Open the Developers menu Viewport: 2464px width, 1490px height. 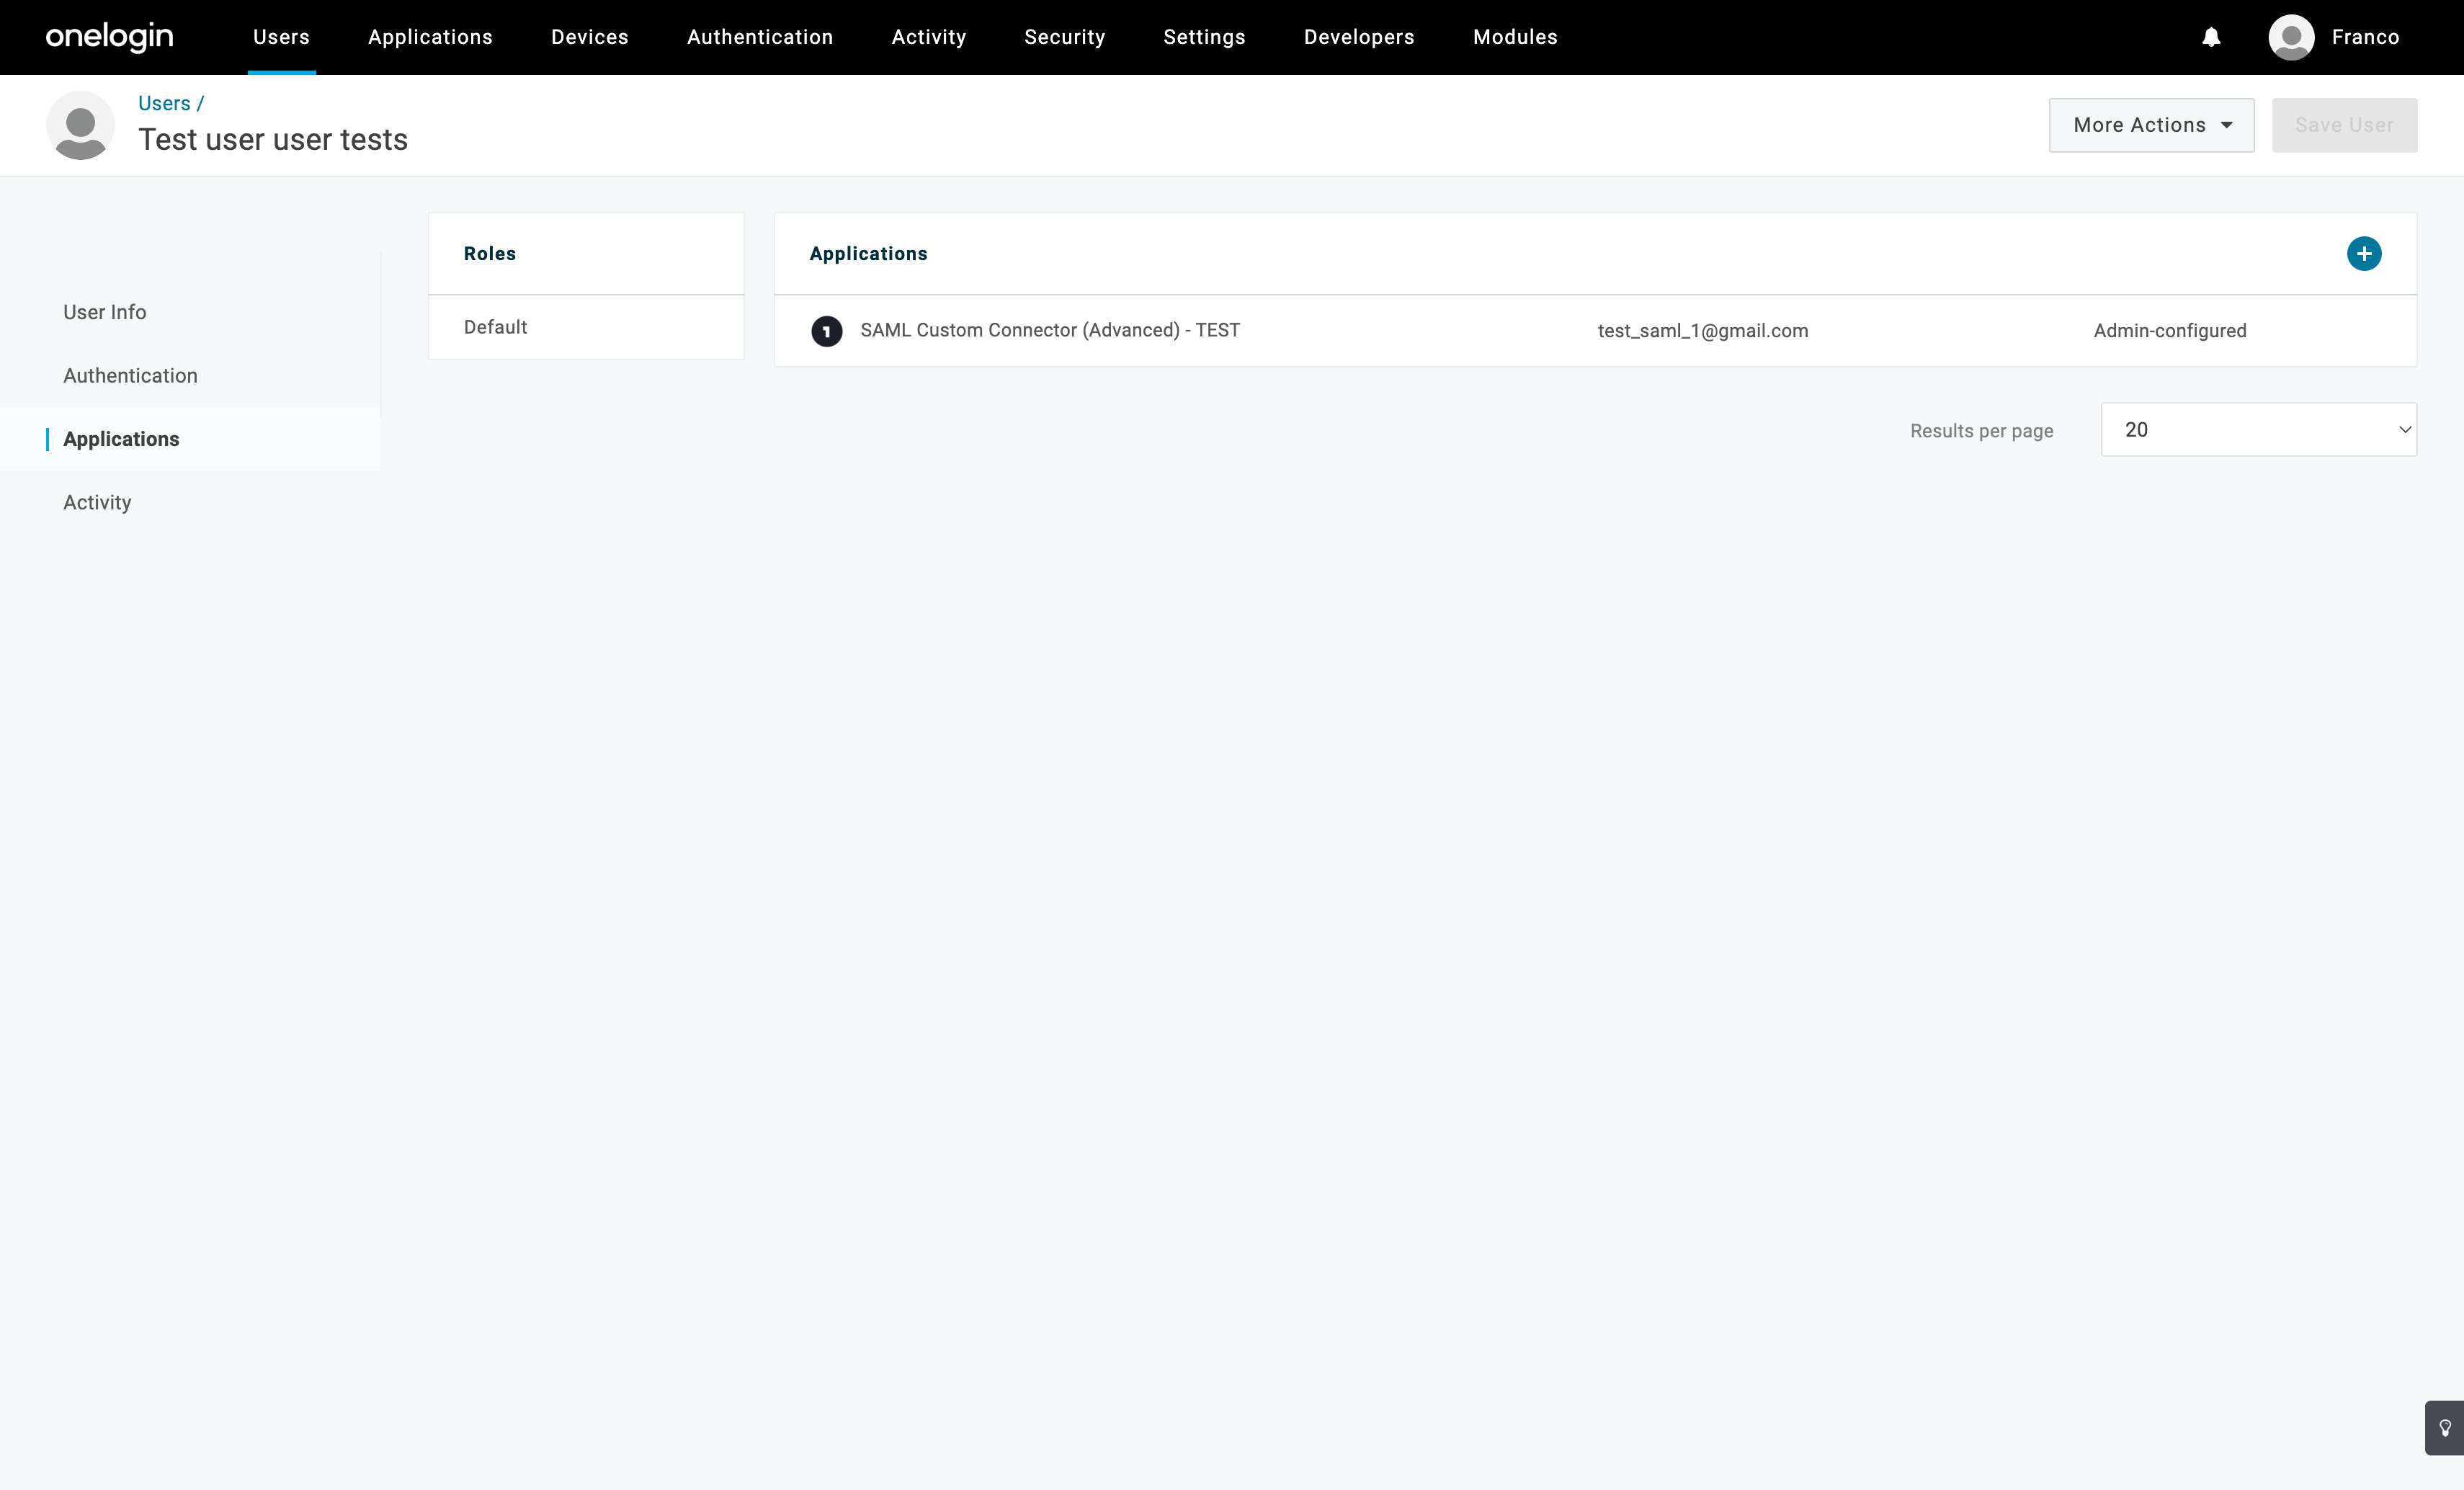coord(1358,37)
